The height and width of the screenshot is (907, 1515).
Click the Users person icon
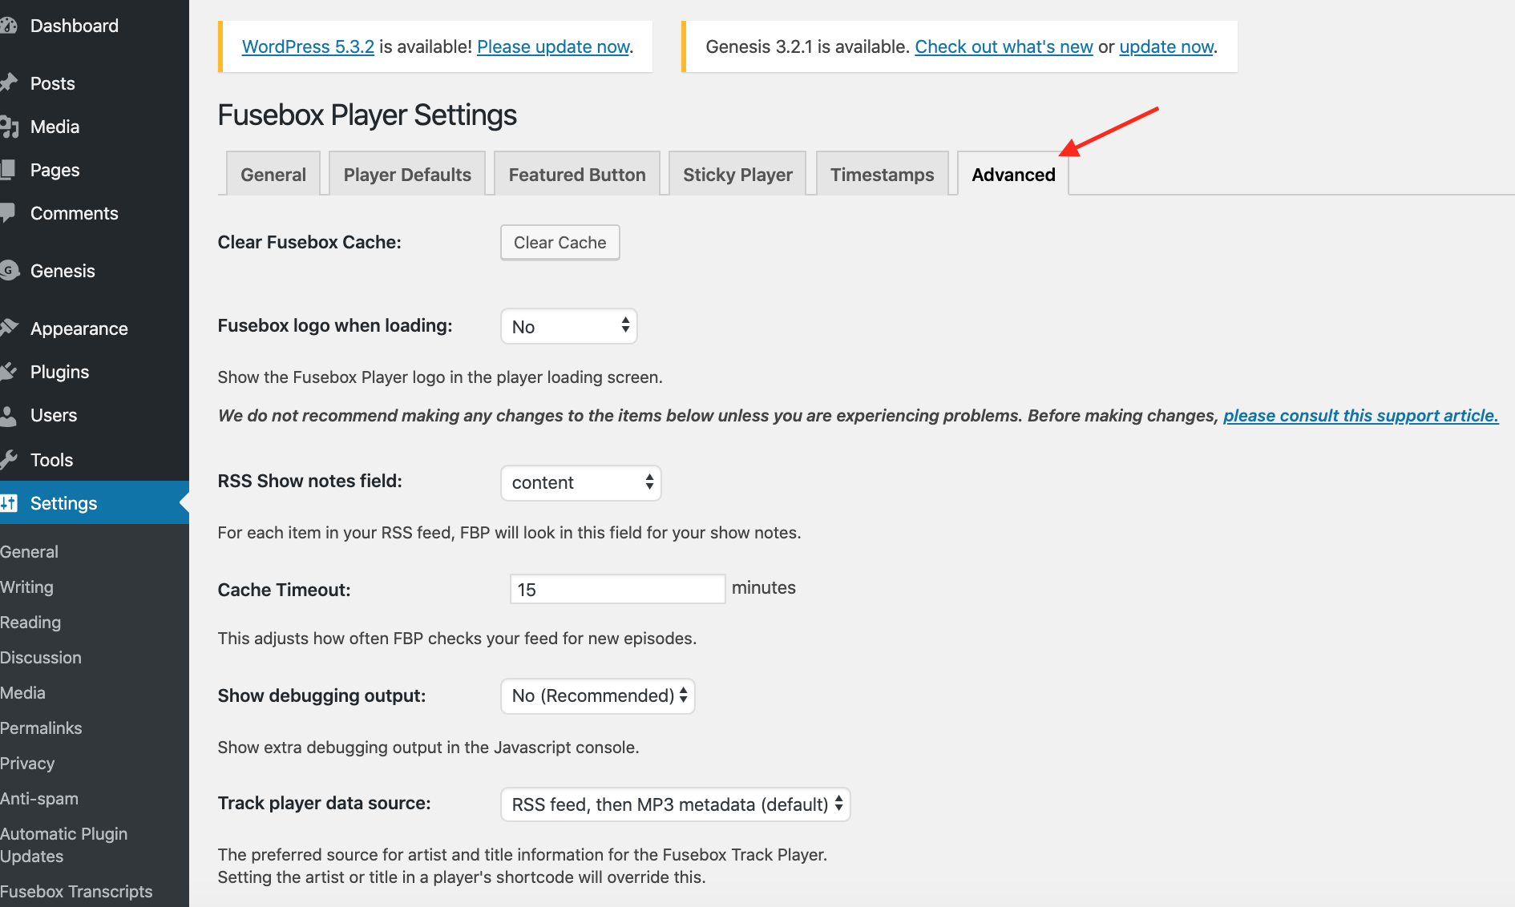click(8, 415)
